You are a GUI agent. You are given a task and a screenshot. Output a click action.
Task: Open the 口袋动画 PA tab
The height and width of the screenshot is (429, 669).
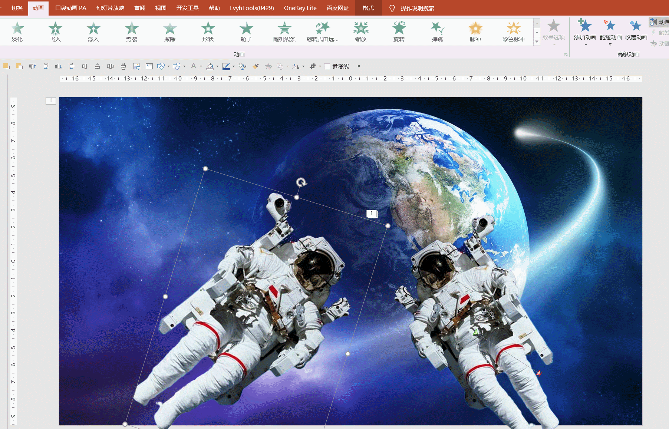[x=71, y=8]
